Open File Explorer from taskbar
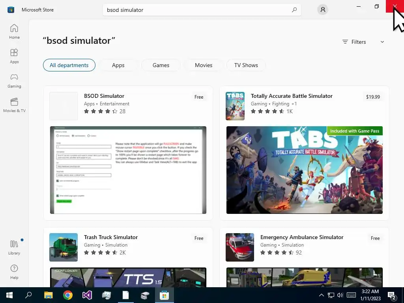 (48, 295)
